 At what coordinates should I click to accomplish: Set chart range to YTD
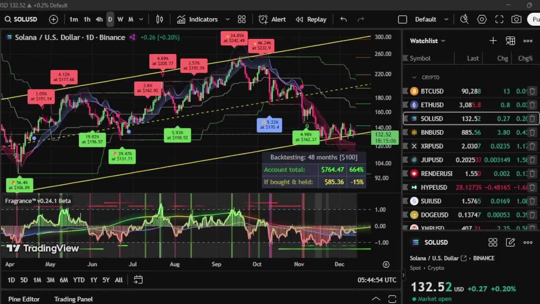tap(79, 280)
